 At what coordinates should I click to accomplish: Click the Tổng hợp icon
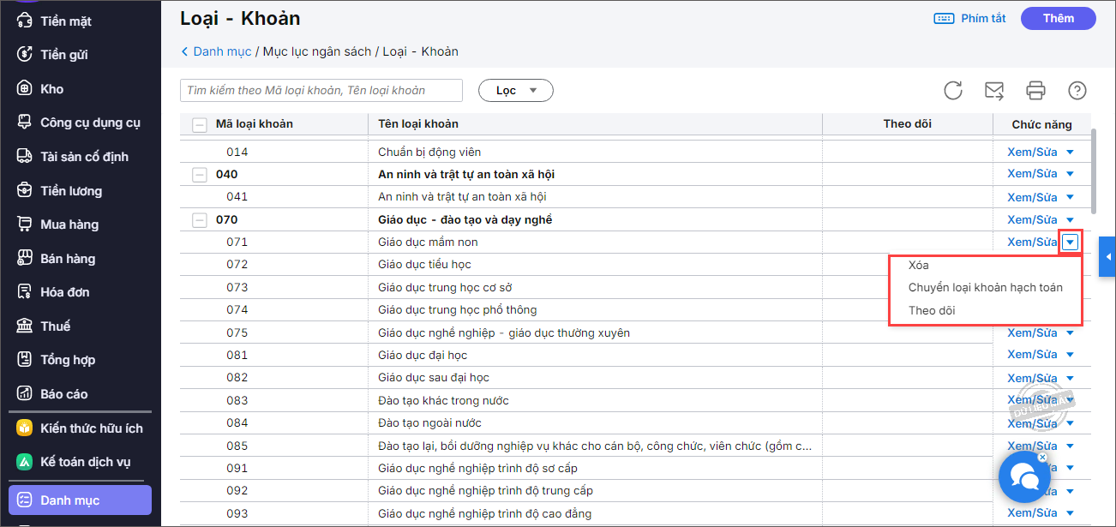coord(26,360)
